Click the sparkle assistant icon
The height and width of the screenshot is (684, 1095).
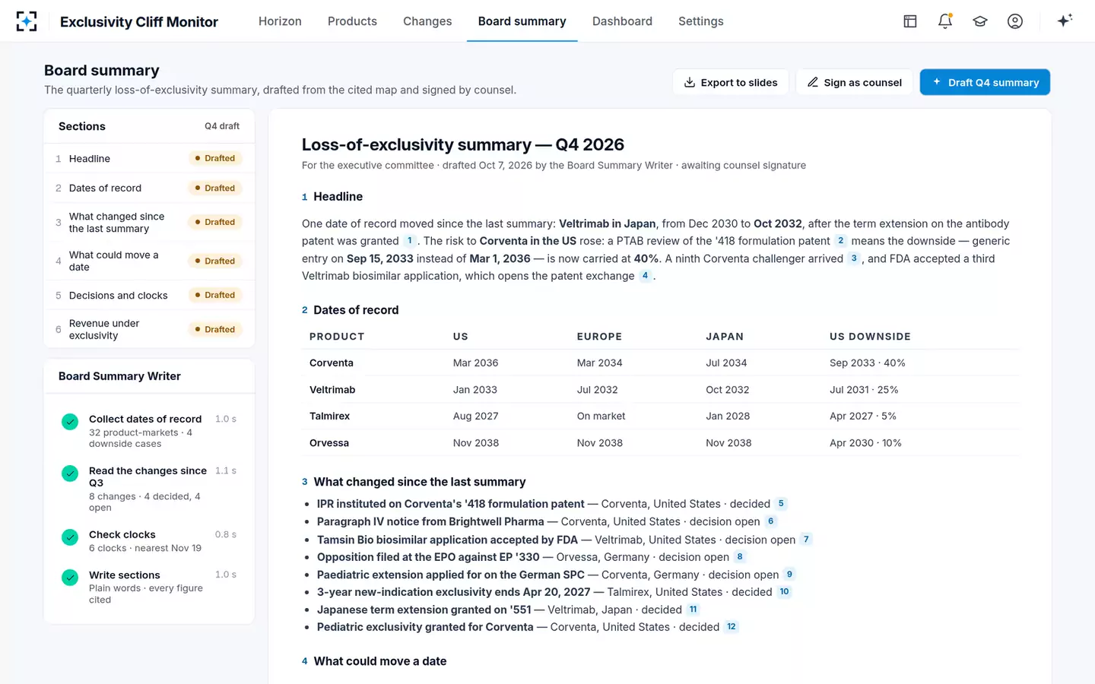click(1065, 21)
